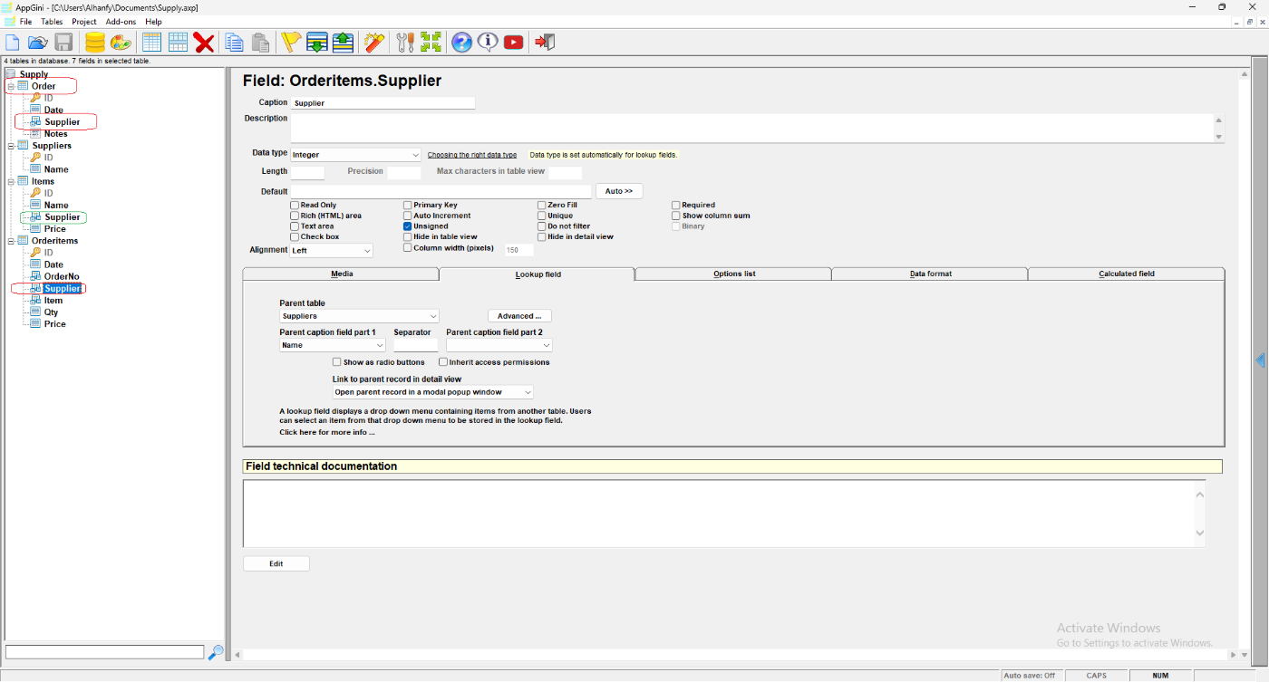Enable the Unique checkbox
The image size is (1269, 682).
[541, 216]
